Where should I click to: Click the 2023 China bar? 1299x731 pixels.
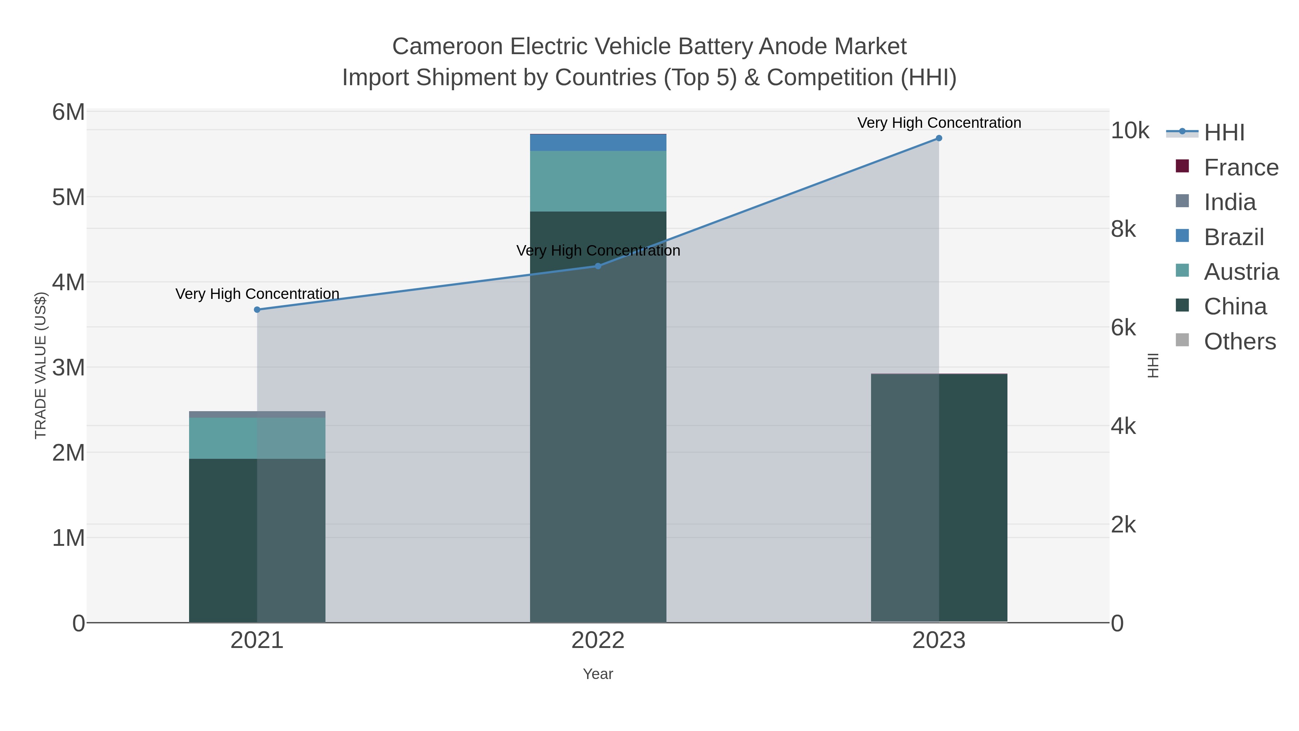939,498
